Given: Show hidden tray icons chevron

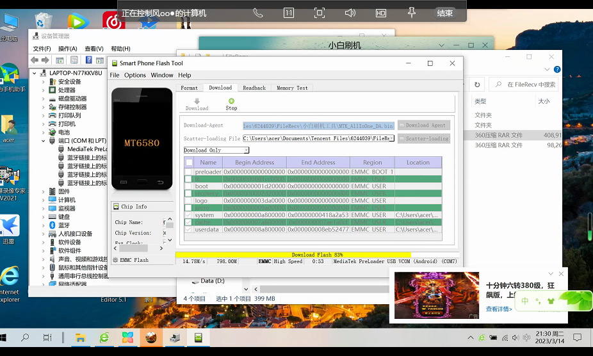Looking at the screenshot, I should tap(471, 337).
